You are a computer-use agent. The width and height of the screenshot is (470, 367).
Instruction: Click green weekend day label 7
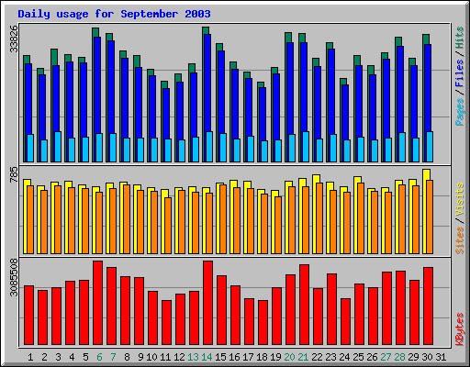point(113,357)
